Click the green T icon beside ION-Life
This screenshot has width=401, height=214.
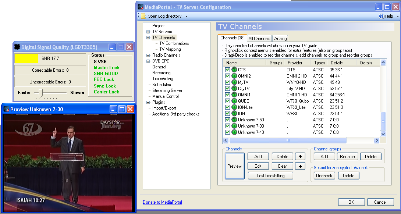pos(234,107)
